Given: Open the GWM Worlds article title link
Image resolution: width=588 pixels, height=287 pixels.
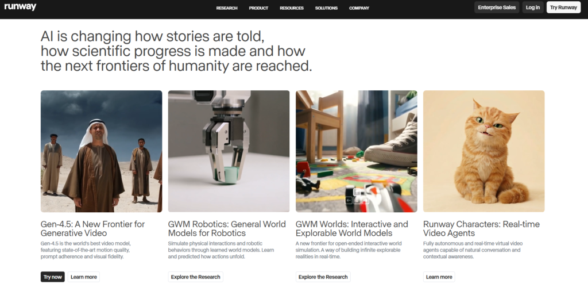Looking at the screenshot, I should pos(351,228).
